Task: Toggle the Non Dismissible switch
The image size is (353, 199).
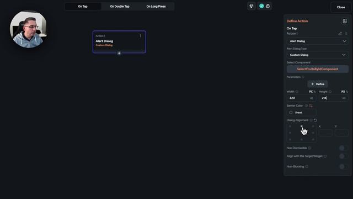Action: [x=343, y=148]
